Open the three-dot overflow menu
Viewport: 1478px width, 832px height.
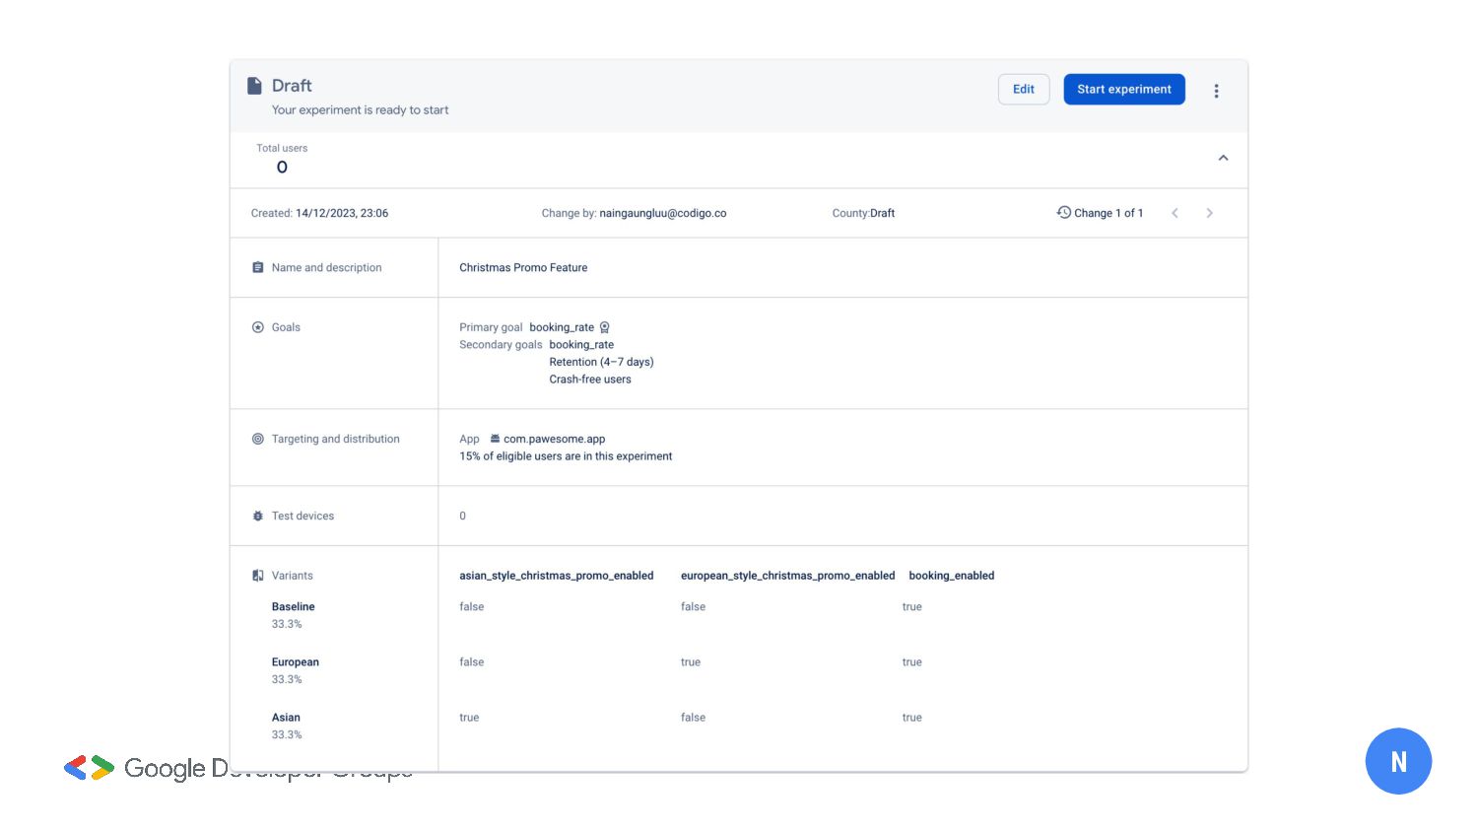pyautogui.click(x=1216, y=91)
